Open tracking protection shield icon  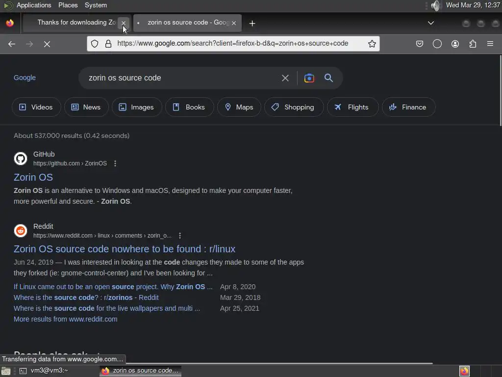point(95,44)
